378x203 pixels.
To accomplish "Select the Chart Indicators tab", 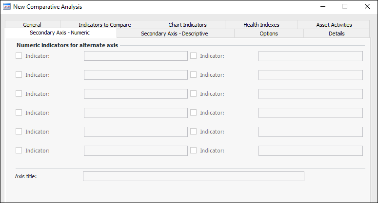I will click(187, 25).
